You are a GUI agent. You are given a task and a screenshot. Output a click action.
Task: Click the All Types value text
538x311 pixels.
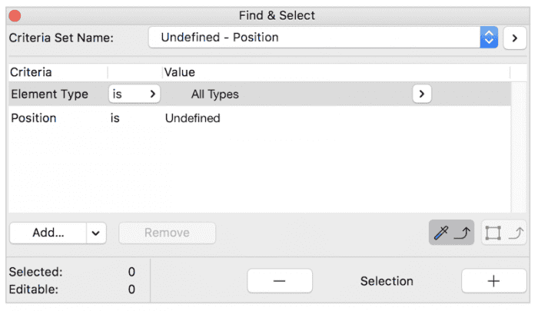tap(214, 94)
